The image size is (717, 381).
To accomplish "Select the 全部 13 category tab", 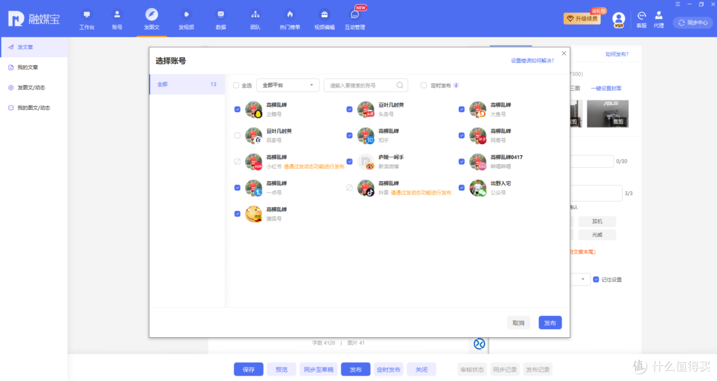I will [x=187, y=84].
